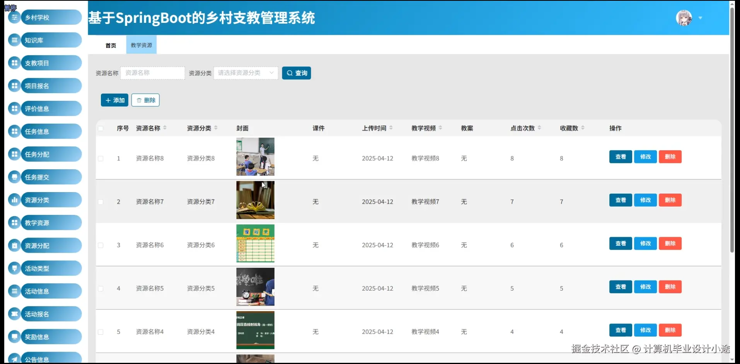Open 活动信息 in the sidebar
Viewport: 740px width, 364px height.
(x=51, y=291)
